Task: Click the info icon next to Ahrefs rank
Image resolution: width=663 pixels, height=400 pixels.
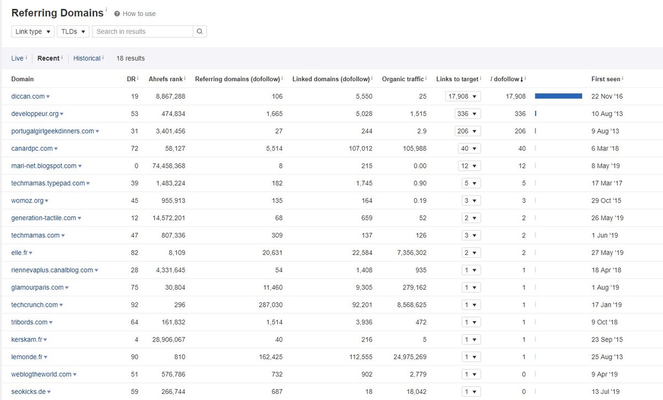Action: click(x=185, y=78)
